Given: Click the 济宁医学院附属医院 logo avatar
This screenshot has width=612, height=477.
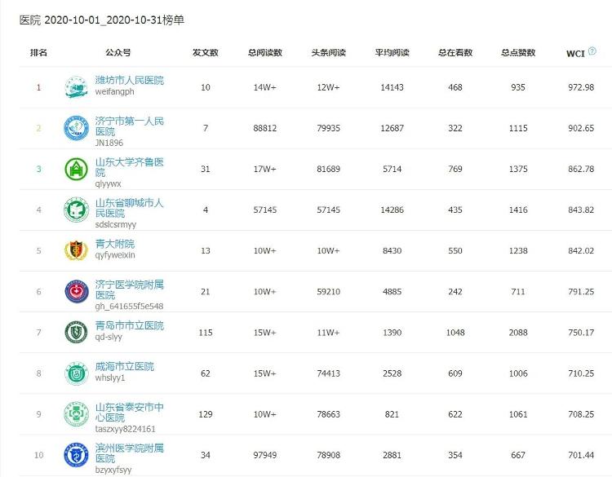Looking at the screenshot, I should (x=76, y=291).
